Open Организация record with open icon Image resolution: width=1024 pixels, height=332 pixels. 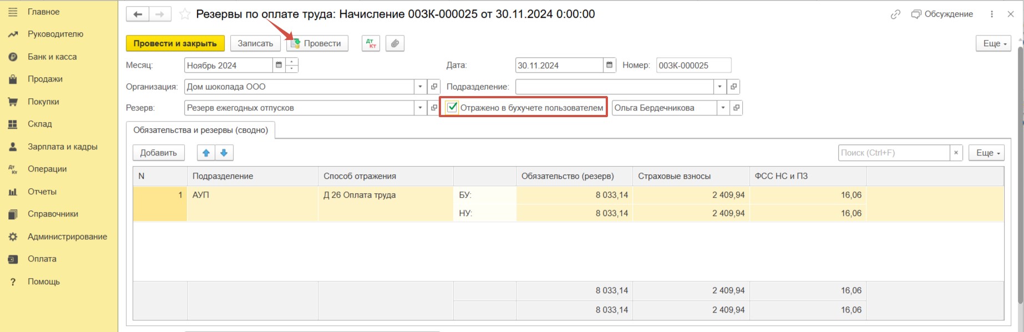coord(434,87)
